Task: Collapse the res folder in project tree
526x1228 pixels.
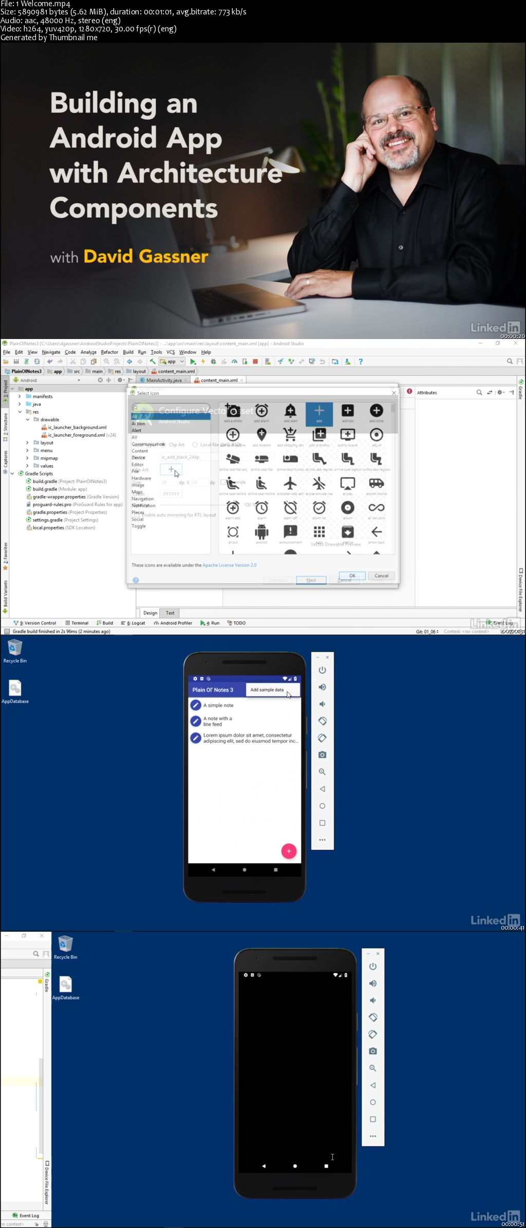Action: click(x=20, y=412)
